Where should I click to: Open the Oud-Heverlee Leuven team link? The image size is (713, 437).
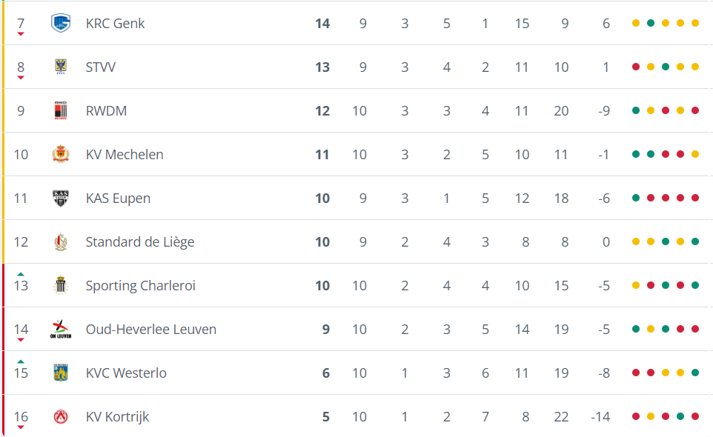tap(150, 329)
